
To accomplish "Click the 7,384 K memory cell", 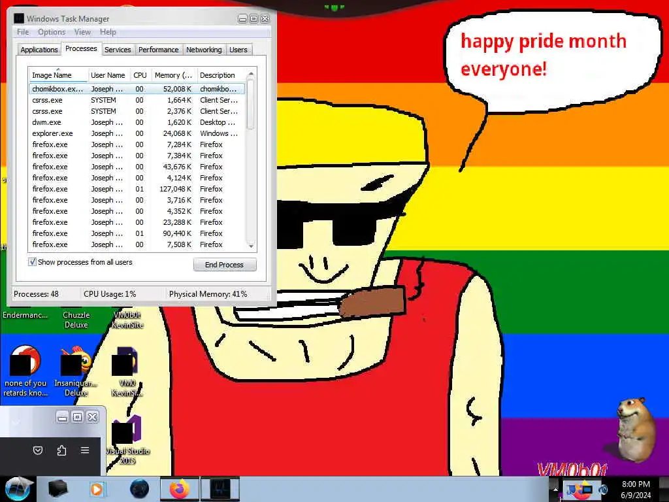I will (x=179, y=156).
